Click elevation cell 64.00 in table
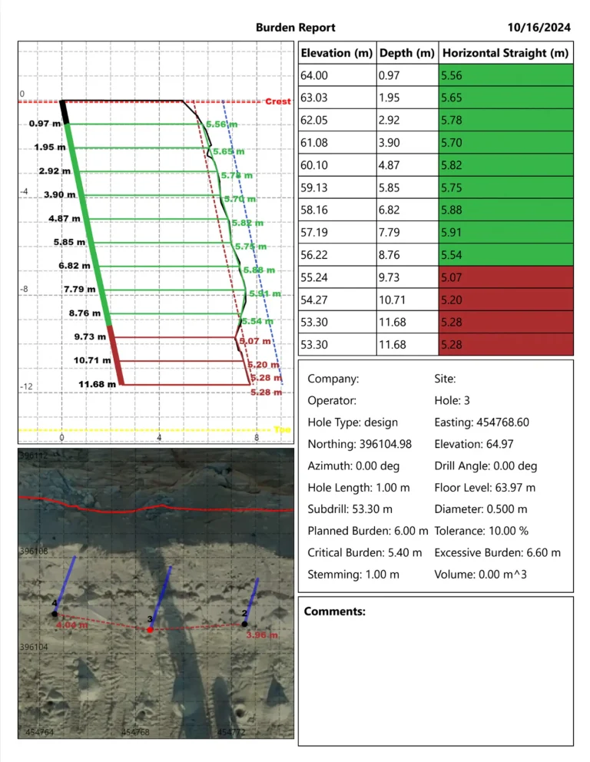Image resolution: width=590 pixels, height=762 pixels. coord(337,75)
